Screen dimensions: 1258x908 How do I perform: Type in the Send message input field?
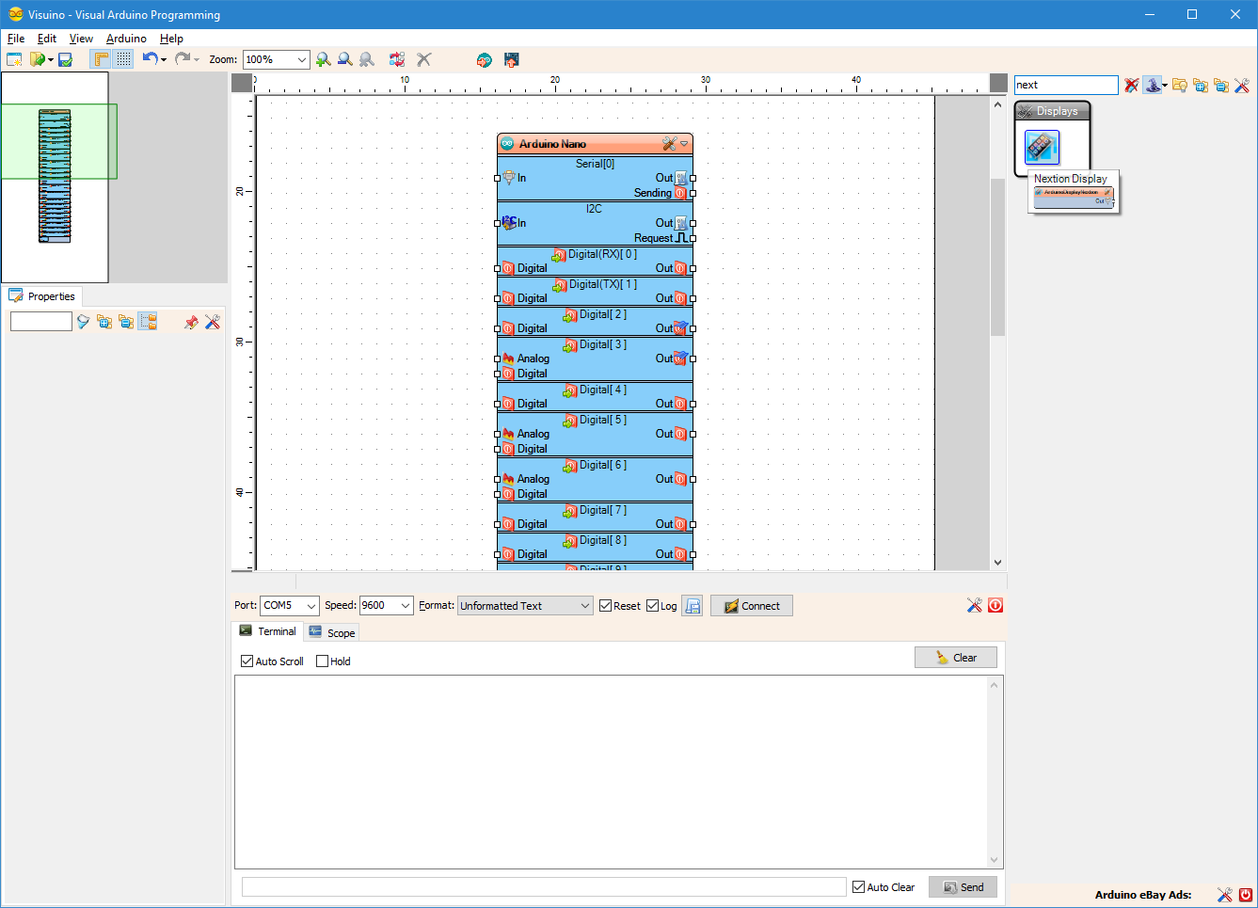(x=542, y=886)
